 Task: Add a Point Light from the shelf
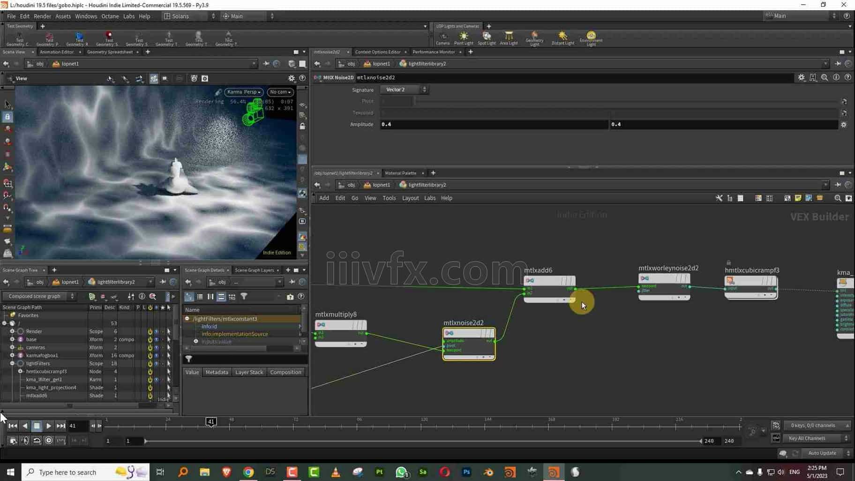tap(463, 38)
